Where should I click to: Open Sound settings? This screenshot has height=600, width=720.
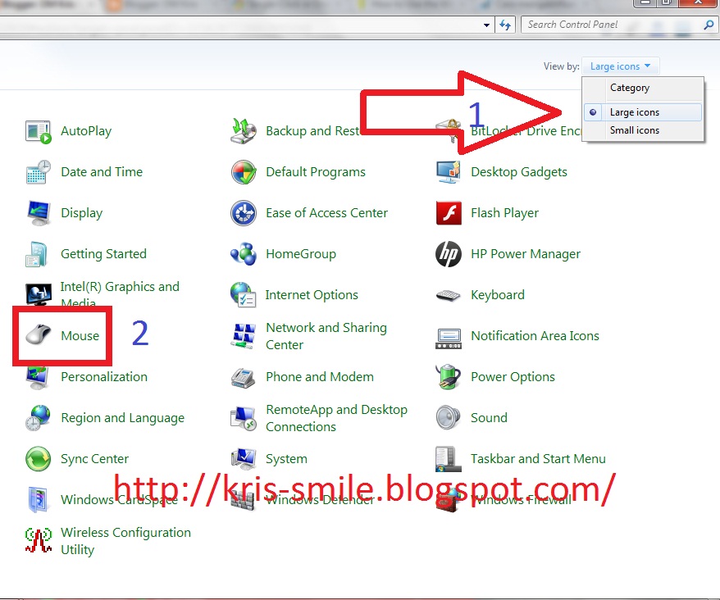[x=489, y=417]
